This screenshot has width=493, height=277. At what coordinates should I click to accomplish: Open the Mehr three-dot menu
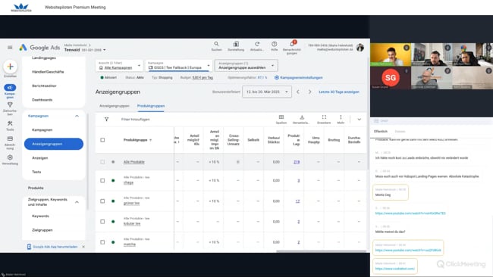(x=341, y=117)
